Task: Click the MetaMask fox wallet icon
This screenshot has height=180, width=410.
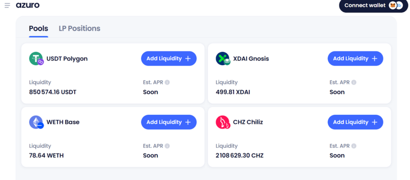Action: (x=393, y=6)
